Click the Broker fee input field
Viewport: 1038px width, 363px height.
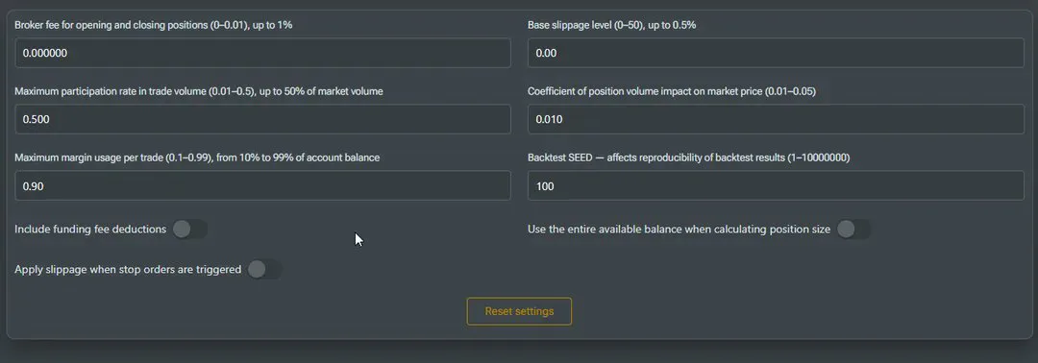[262, 53]
